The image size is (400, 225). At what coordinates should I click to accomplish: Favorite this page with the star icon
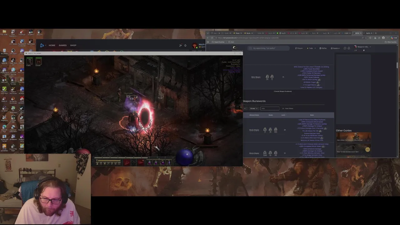[x=366, y=38]
